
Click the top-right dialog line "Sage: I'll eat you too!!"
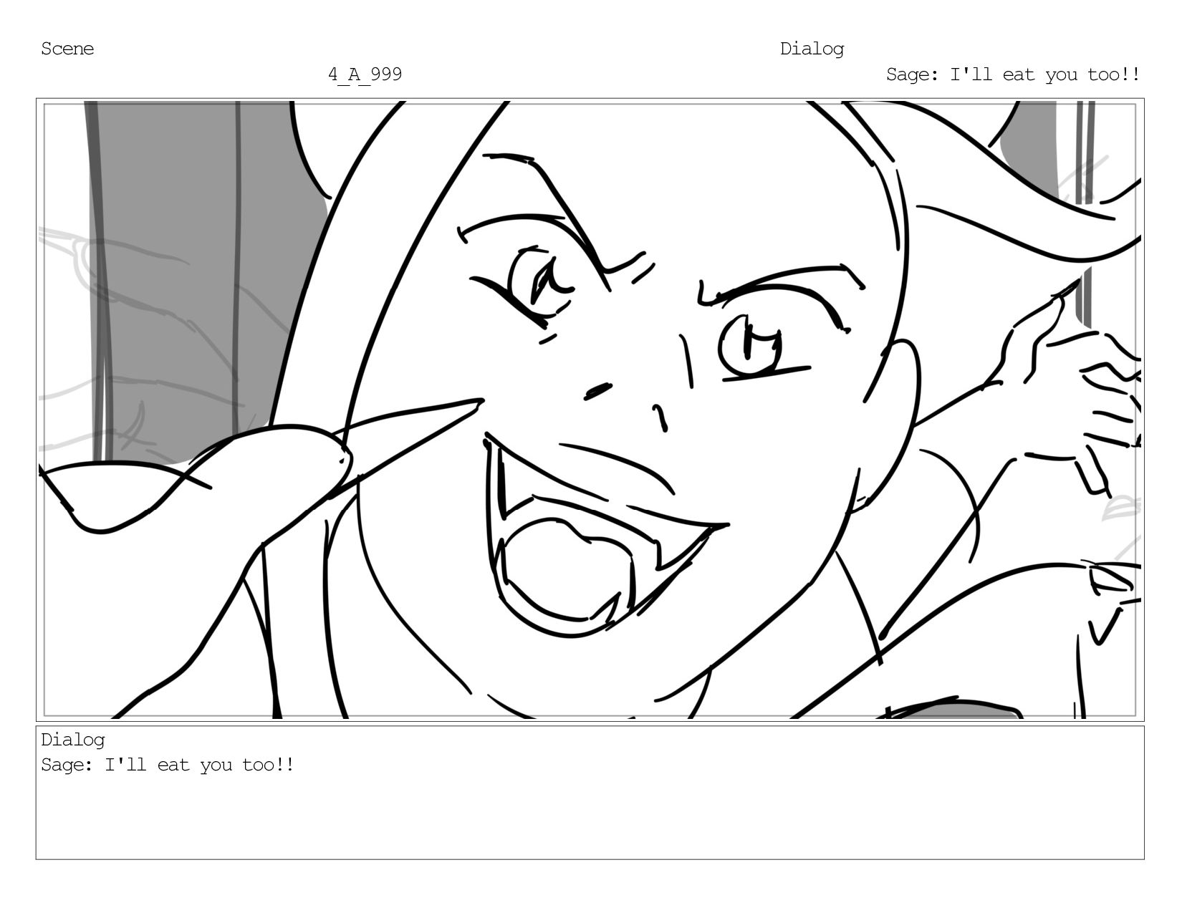(x=1012, y=74)
